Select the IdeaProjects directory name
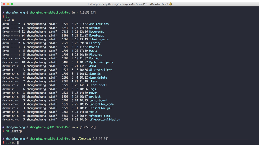This screenshot has height=148, width=260. (x=99, y=39)
